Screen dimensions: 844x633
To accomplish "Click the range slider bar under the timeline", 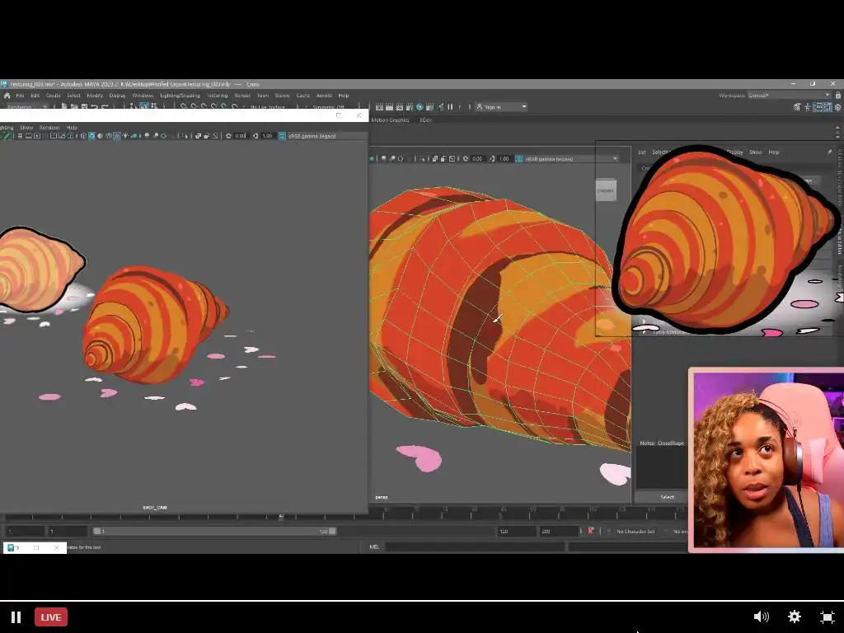I will tap(214, 532).
